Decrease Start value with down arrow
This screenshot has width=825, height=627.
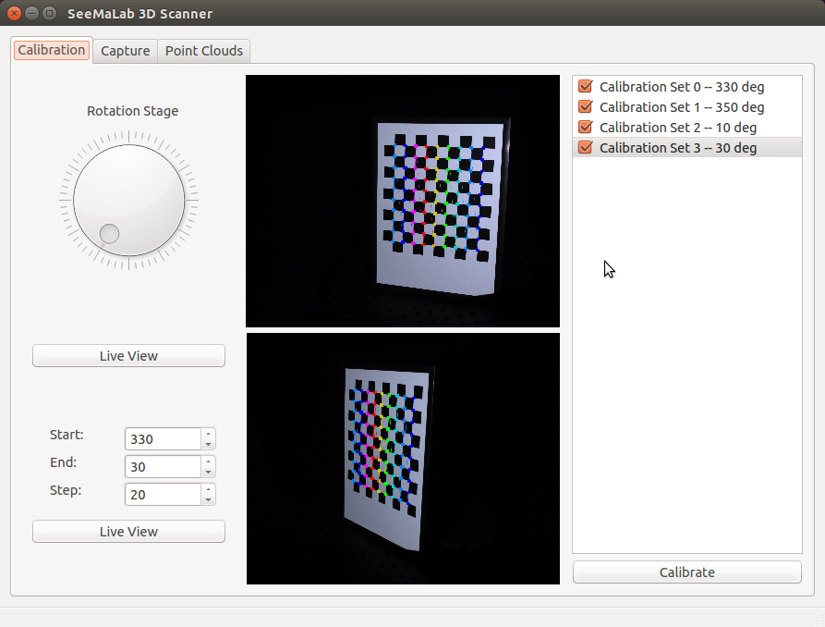[209, 445]
